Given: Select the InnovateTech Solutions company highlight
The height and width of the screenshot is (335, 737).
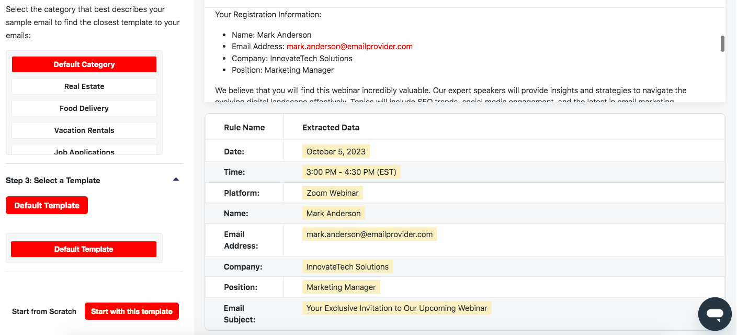Looking at the screenshot, I should pyautogui.click(x=347, y=266).
